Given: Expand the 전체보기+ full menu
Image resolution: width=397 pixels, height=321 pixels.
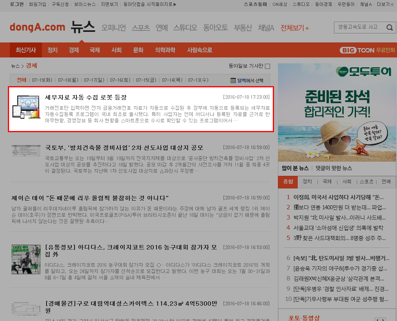Looking at the screenshot, I should point(294,28).
